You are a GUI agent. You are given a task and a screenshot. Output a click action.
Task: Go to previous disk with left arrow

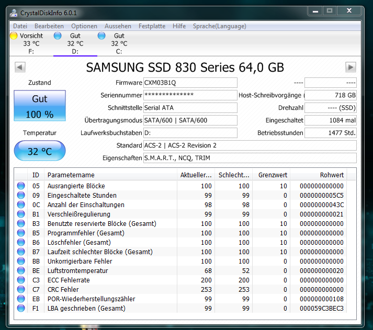click(20, 67)
